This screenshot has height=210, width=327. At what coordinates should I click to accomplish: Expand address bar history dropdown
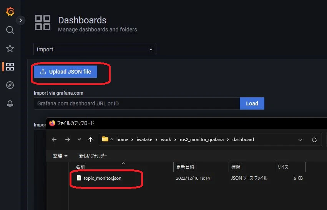tap(300, 140)
